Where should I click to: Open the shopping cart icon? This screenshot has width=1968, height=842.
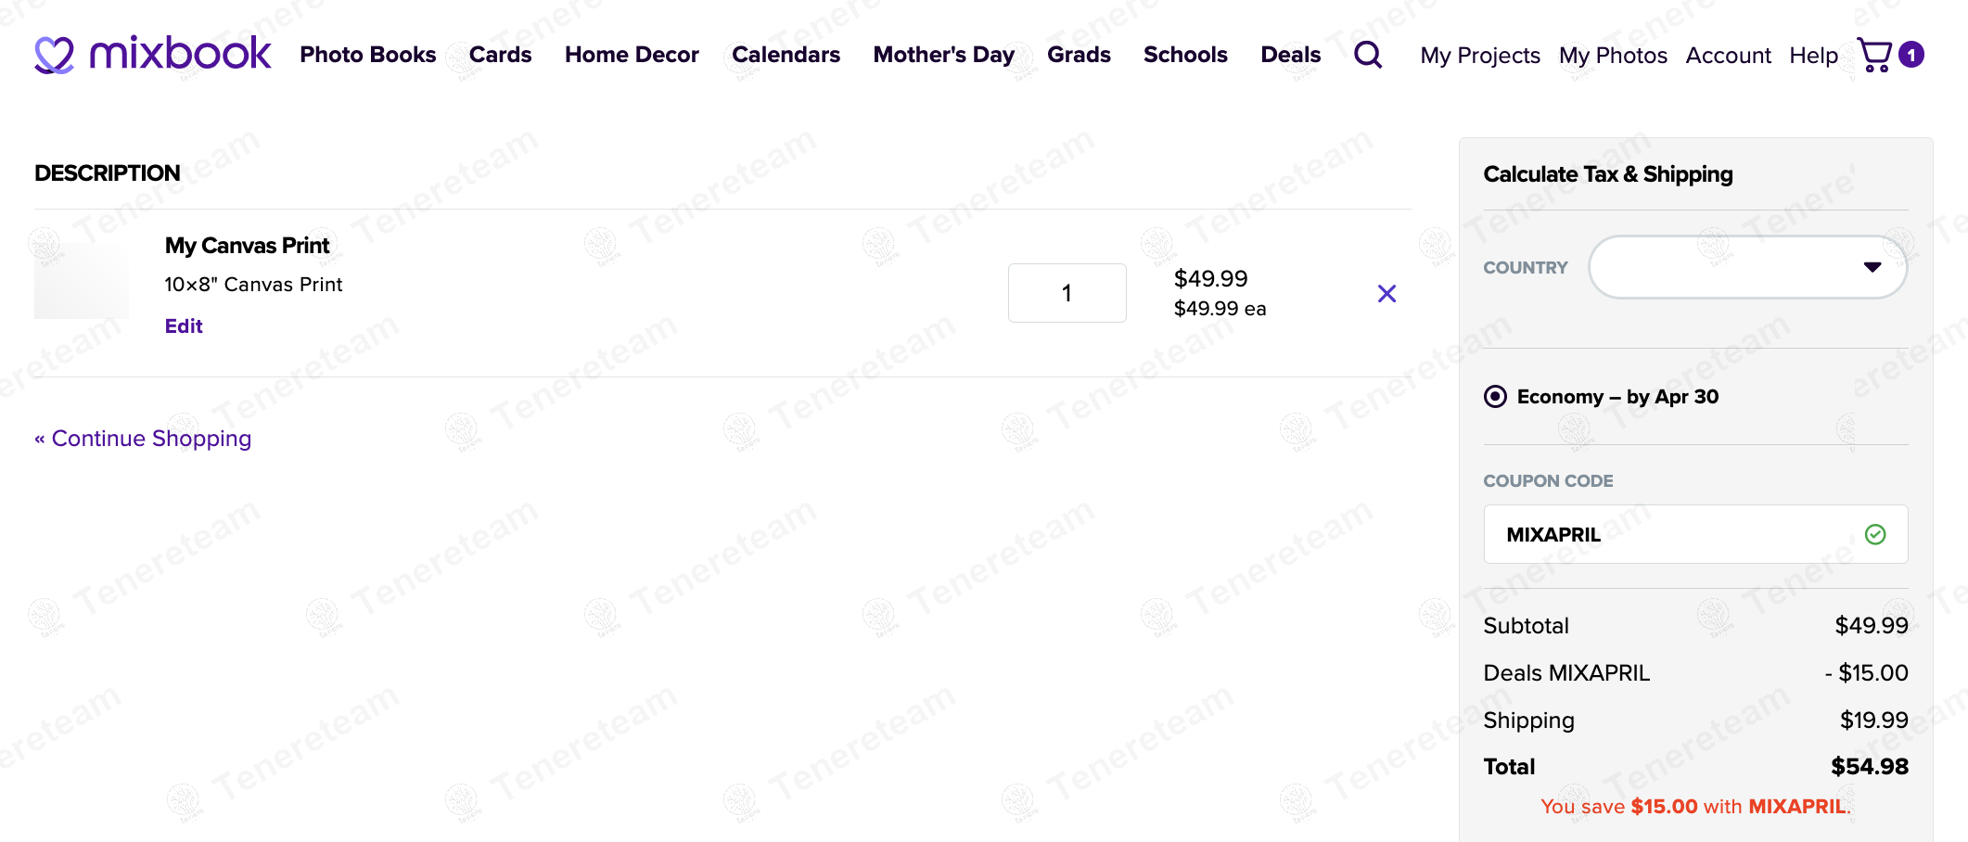[x=1874, y=55]
